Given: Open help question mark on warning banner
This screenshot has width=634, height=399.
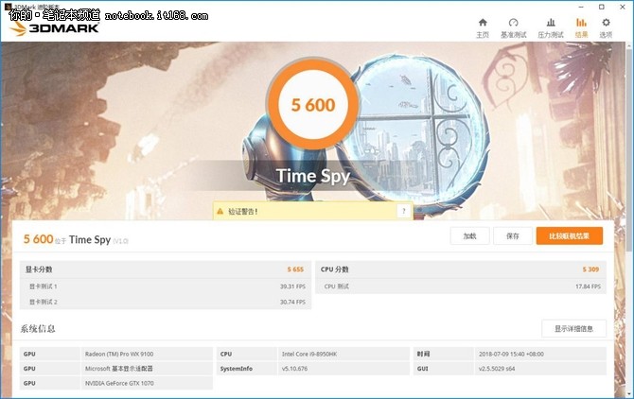Looking at the screenshot, I should (403, 211).
